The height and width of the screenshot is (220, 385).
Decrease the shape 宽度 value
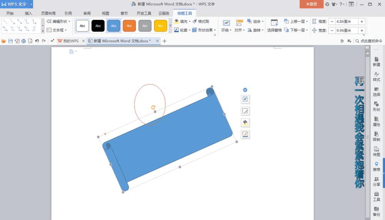[x=332, y=30]
